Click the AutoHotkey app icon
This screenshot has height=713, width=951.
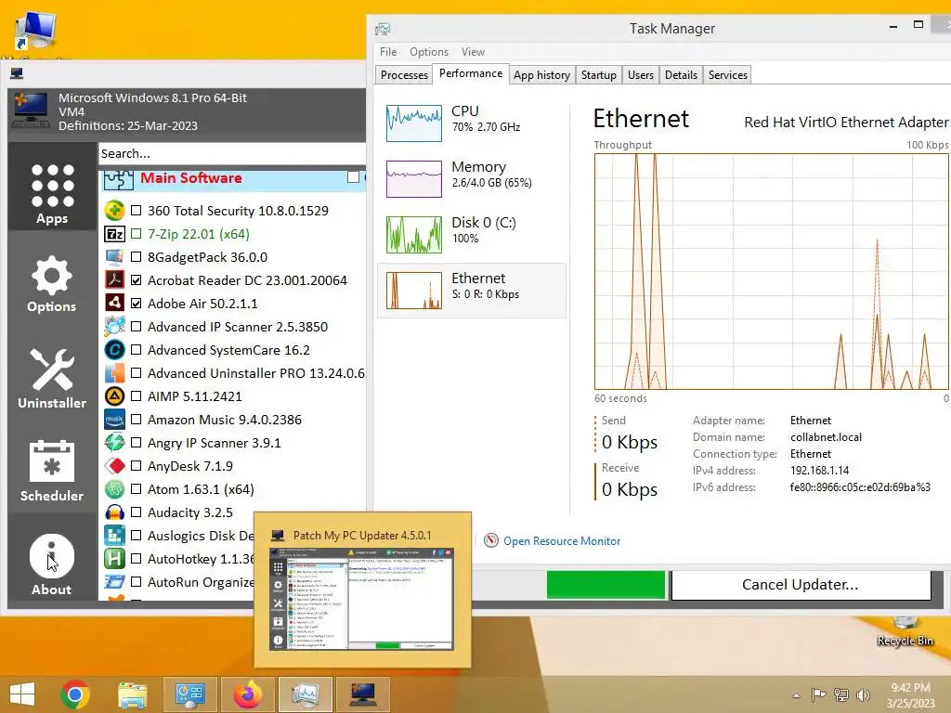[114, 558]
